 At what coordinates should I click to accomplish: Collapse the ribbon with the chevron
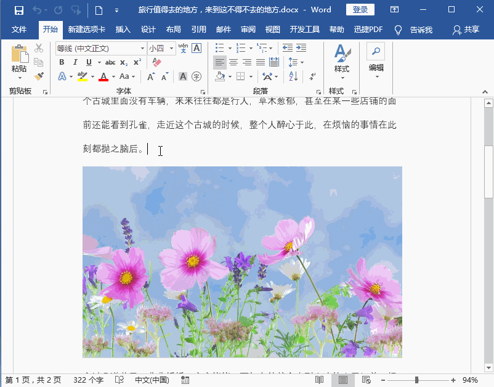tap(485, 92)
